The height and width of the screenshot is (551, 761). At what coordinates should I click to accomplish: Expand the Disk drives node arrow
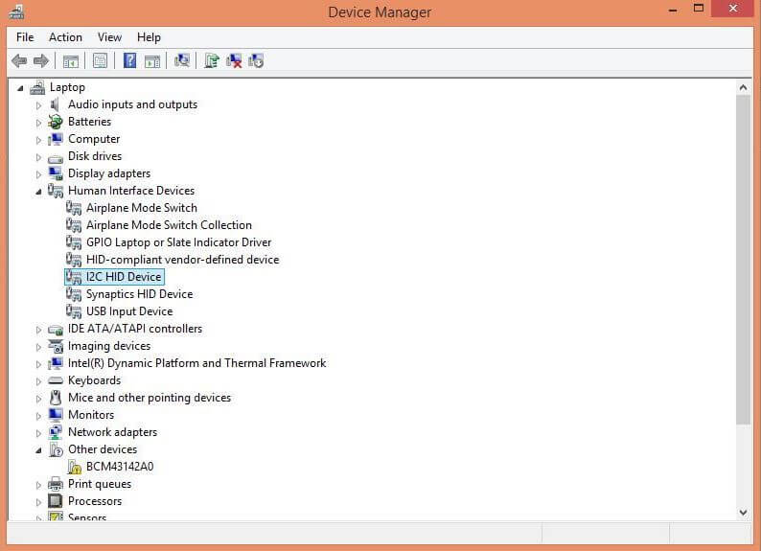(39, 157)
